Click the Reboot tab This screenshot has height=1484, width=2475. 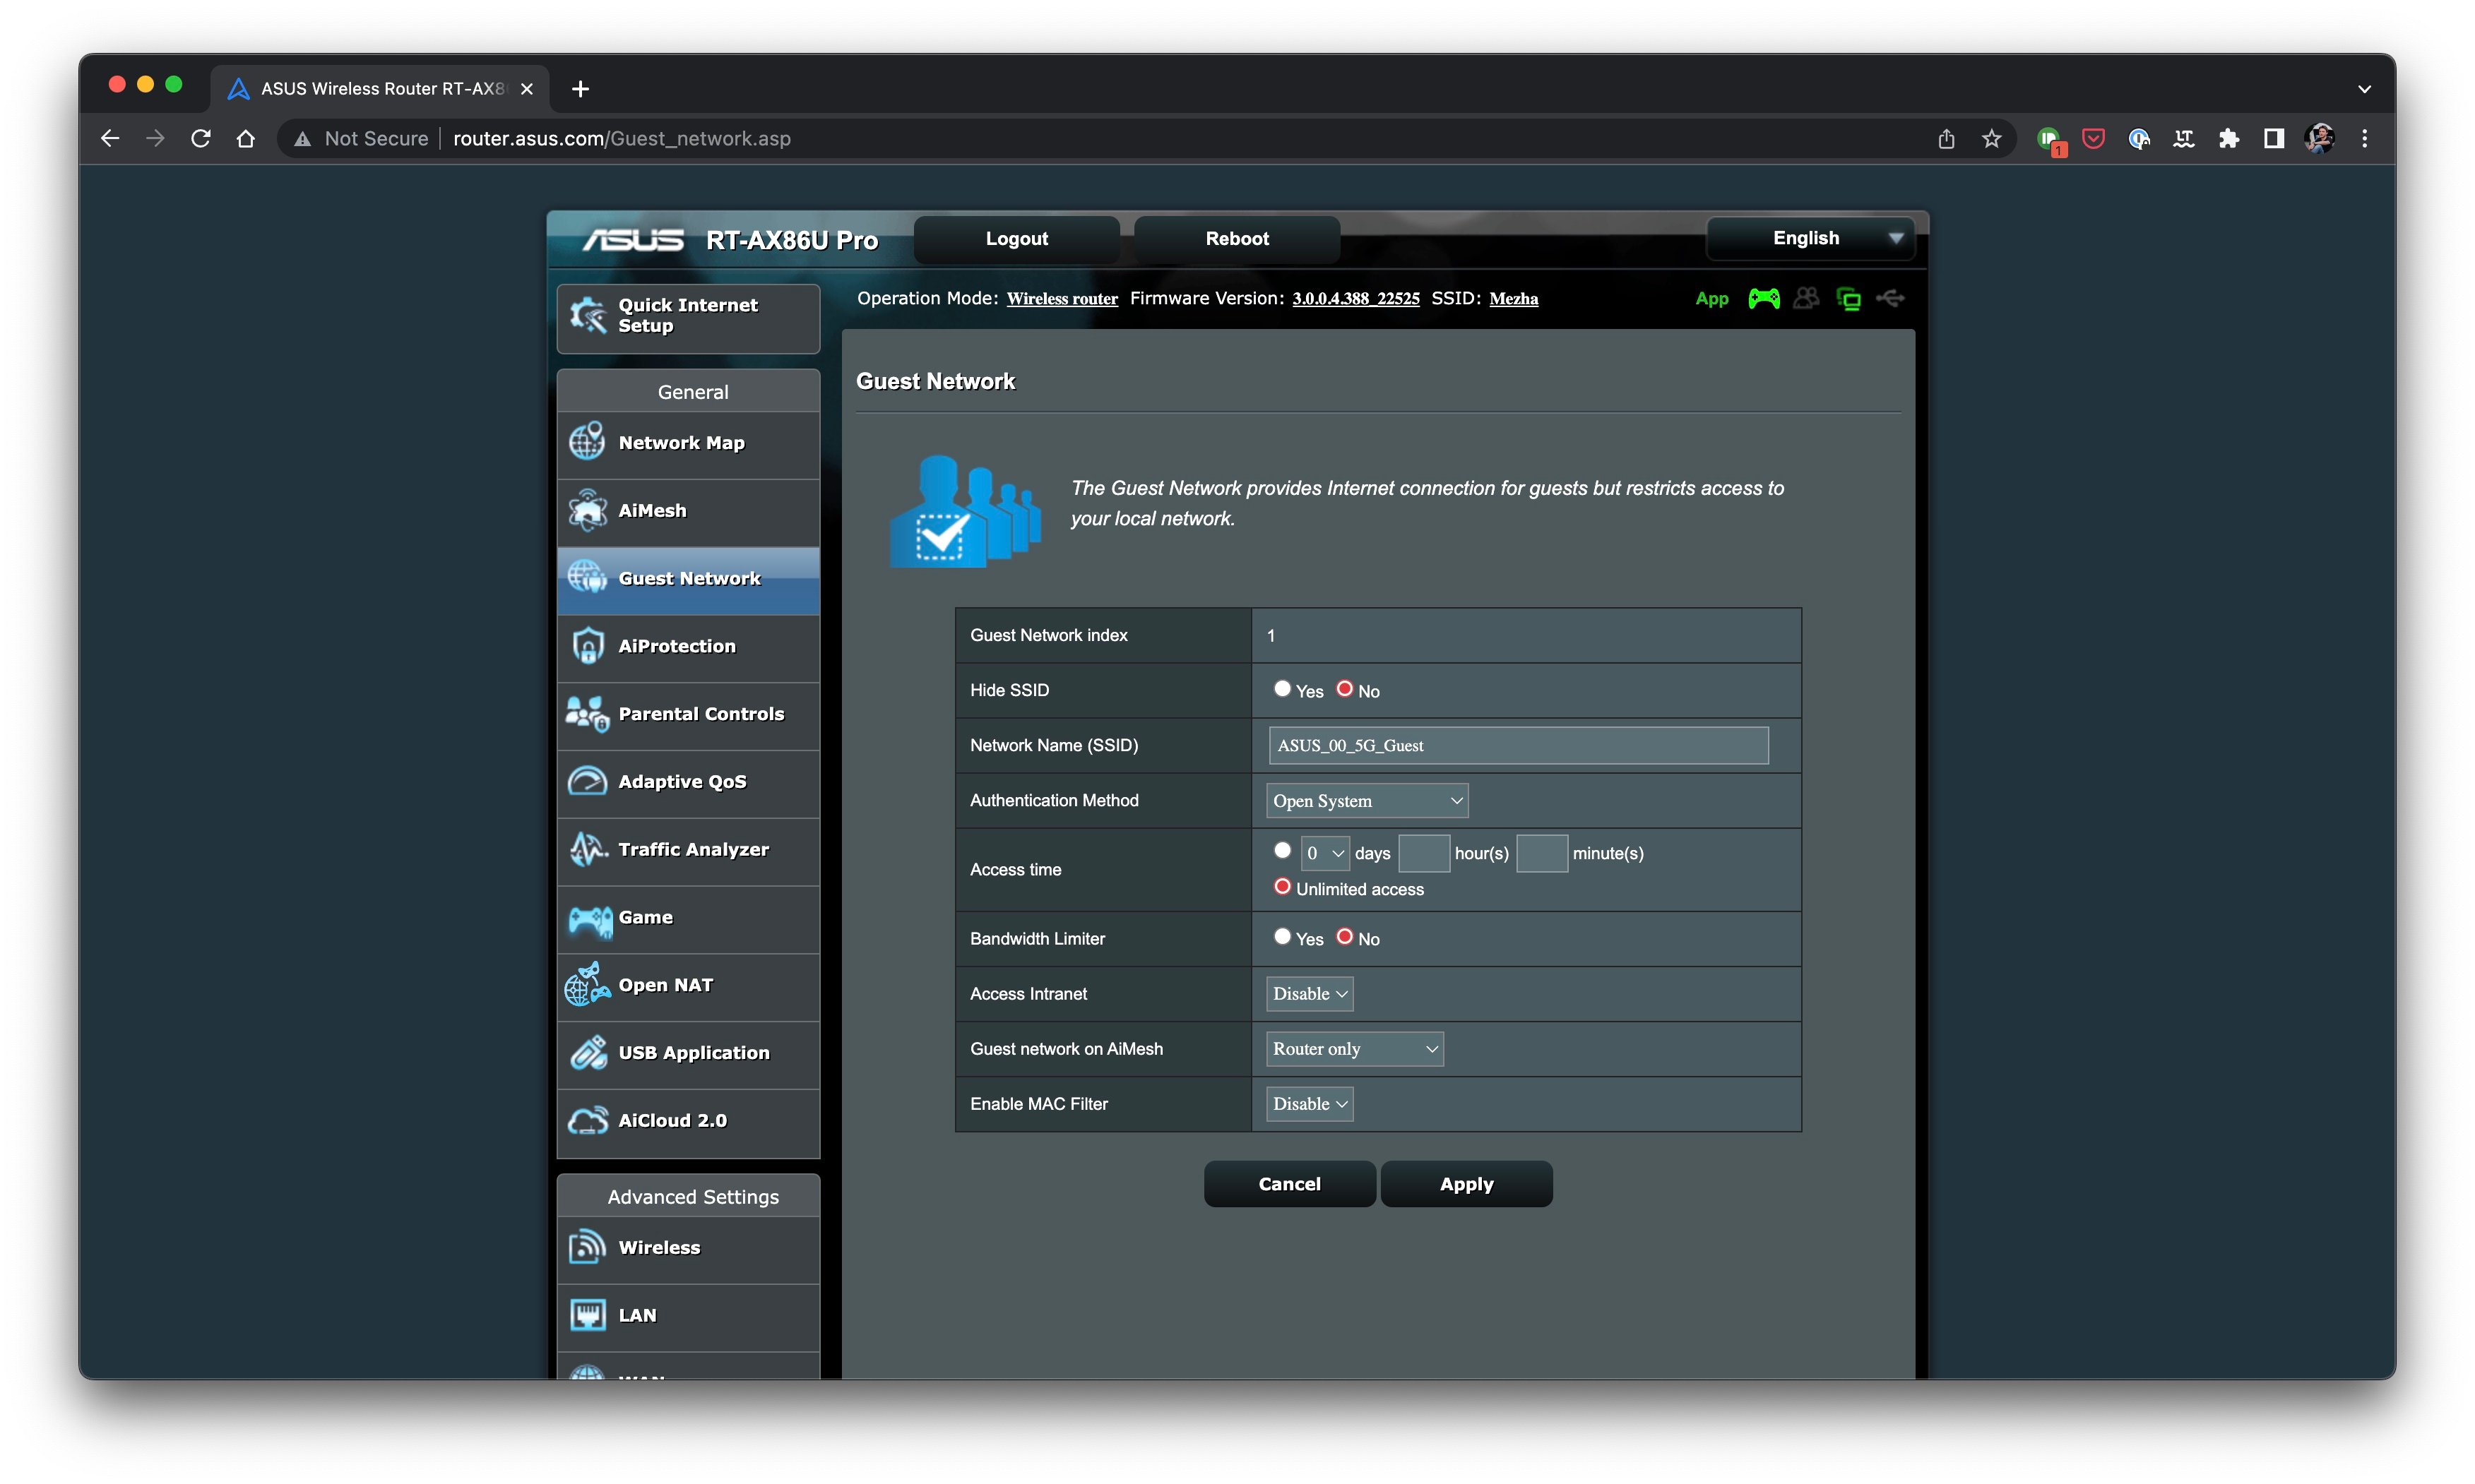(1237, 237)
